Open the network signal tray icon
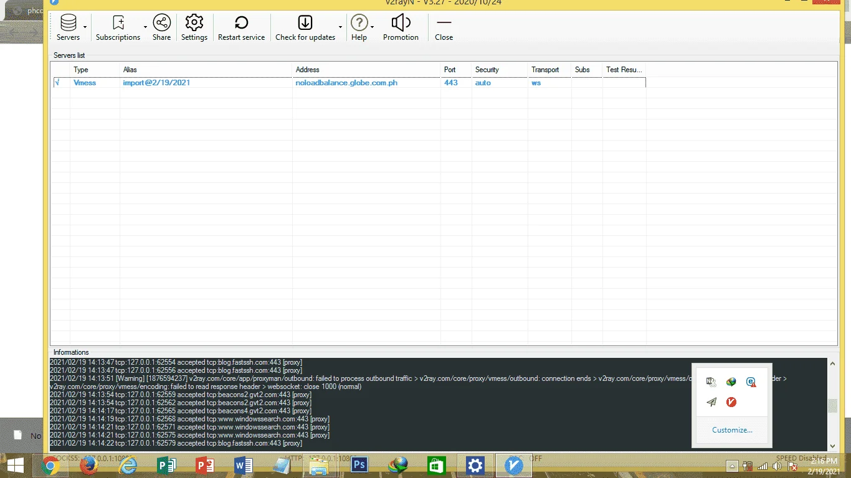 pos(763,466)
